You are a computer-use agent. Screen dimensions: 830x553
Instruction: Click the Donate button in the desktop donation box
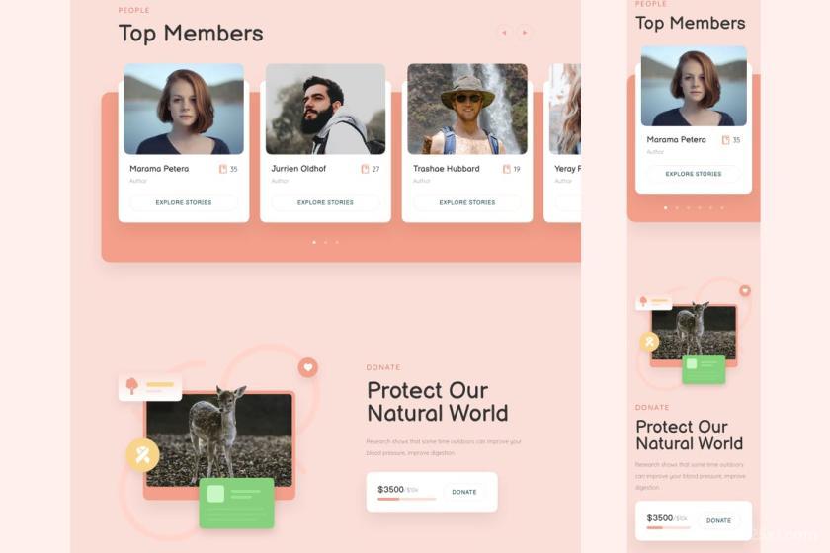(464, 492)
